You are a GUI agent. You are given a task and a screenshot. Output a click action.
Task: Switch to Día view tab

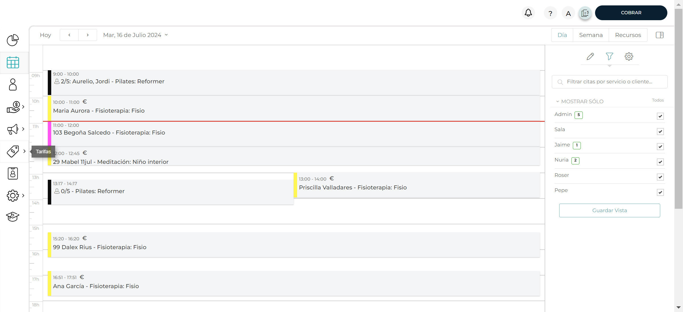click(562, 35)
